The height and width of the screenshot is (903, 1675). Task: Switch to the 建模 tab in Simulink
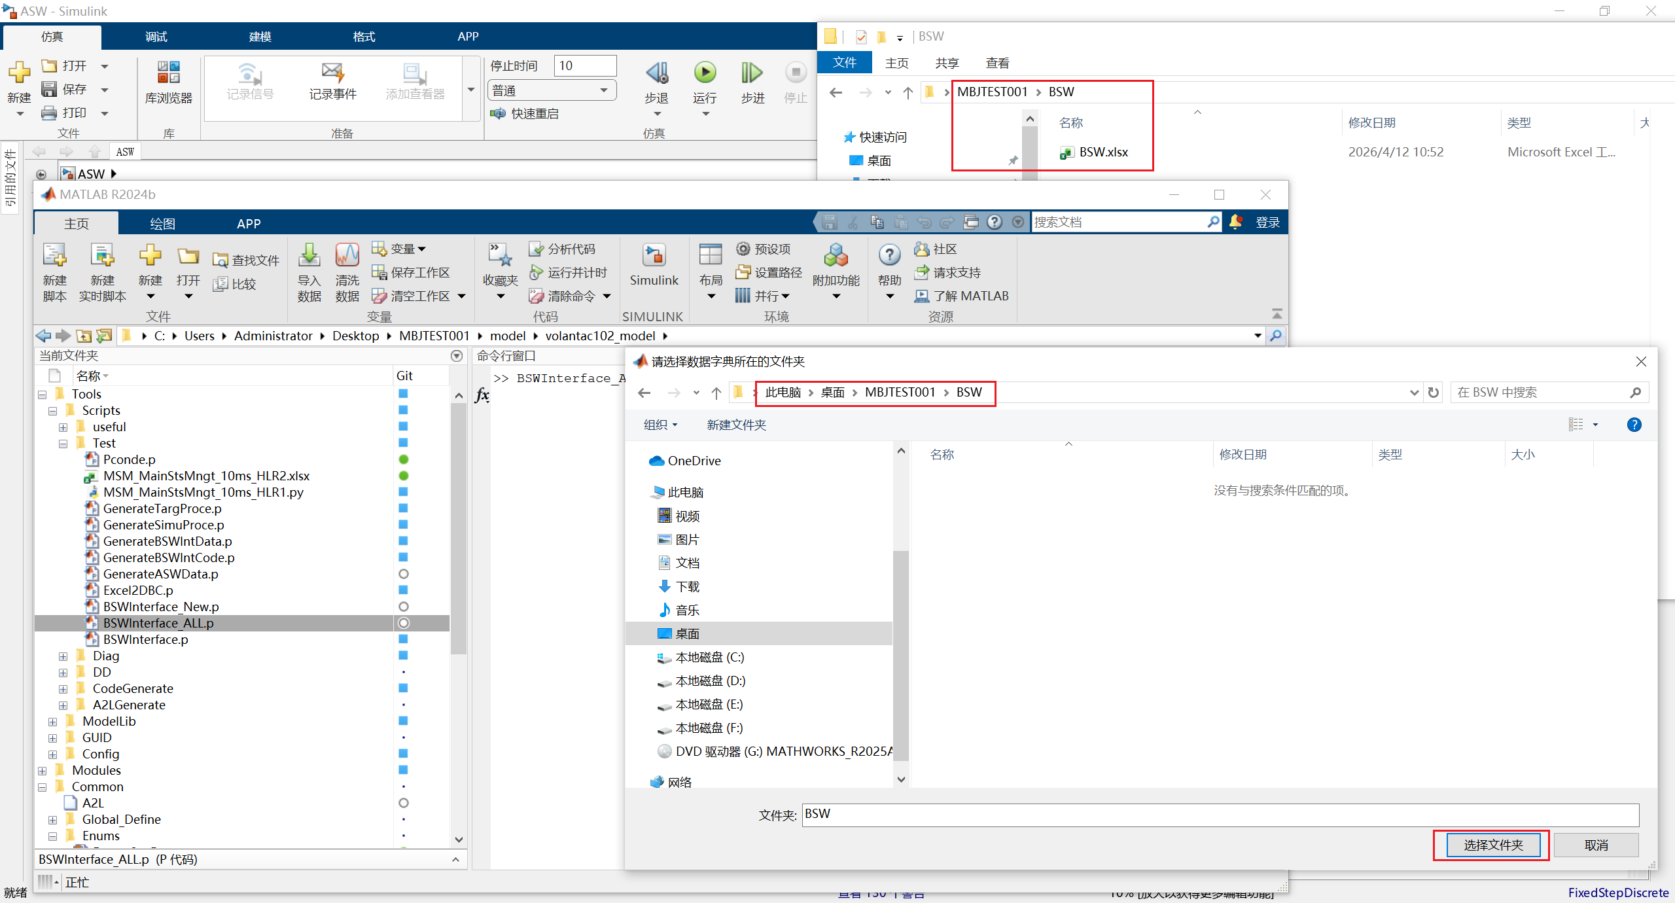[260, 37]
